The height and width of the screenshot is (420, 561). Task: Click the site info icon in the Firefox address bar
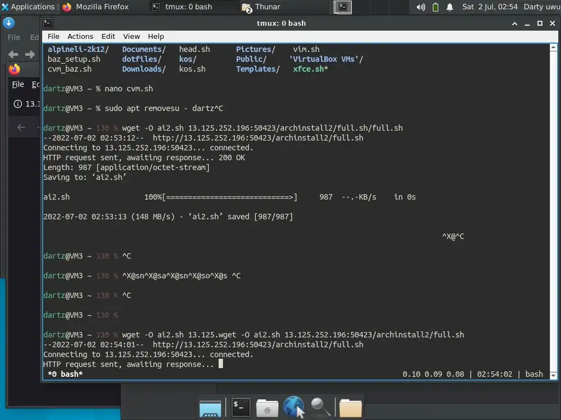click(18, 104)
